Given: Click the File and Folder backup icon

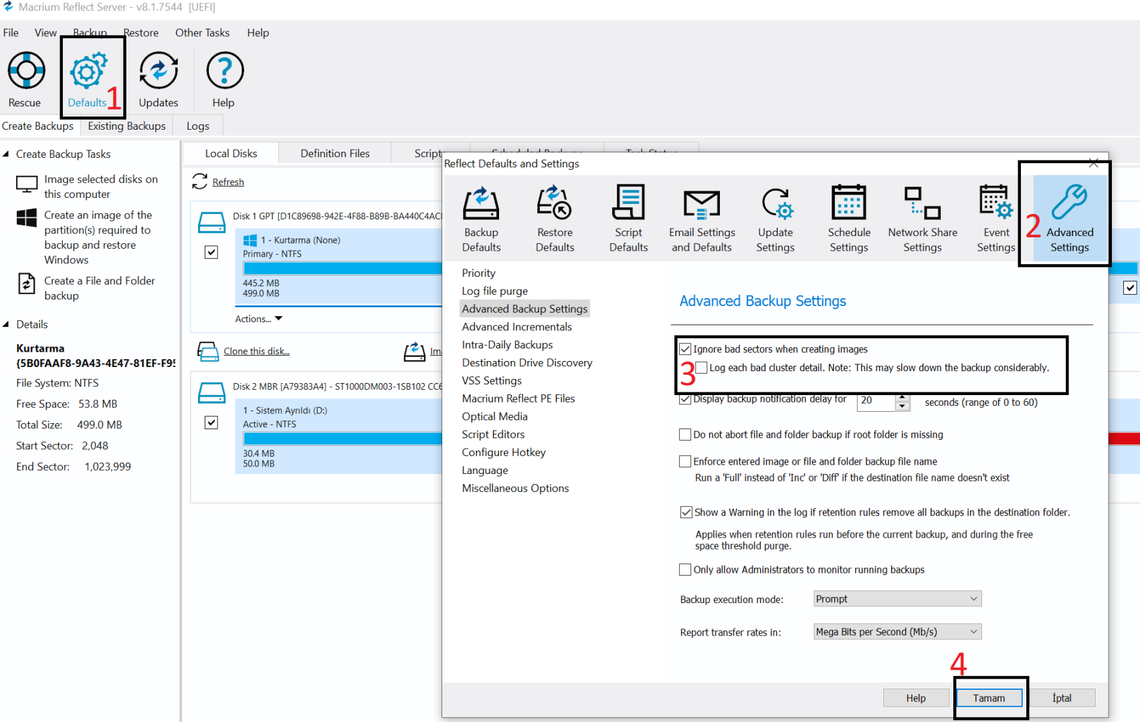Looking at the screenshot, I should coord(27,283).
